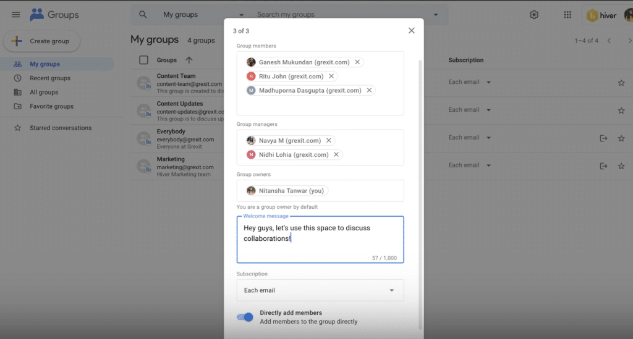Remove Ritu John chip from members
The image size is (633, 339).
331,77
